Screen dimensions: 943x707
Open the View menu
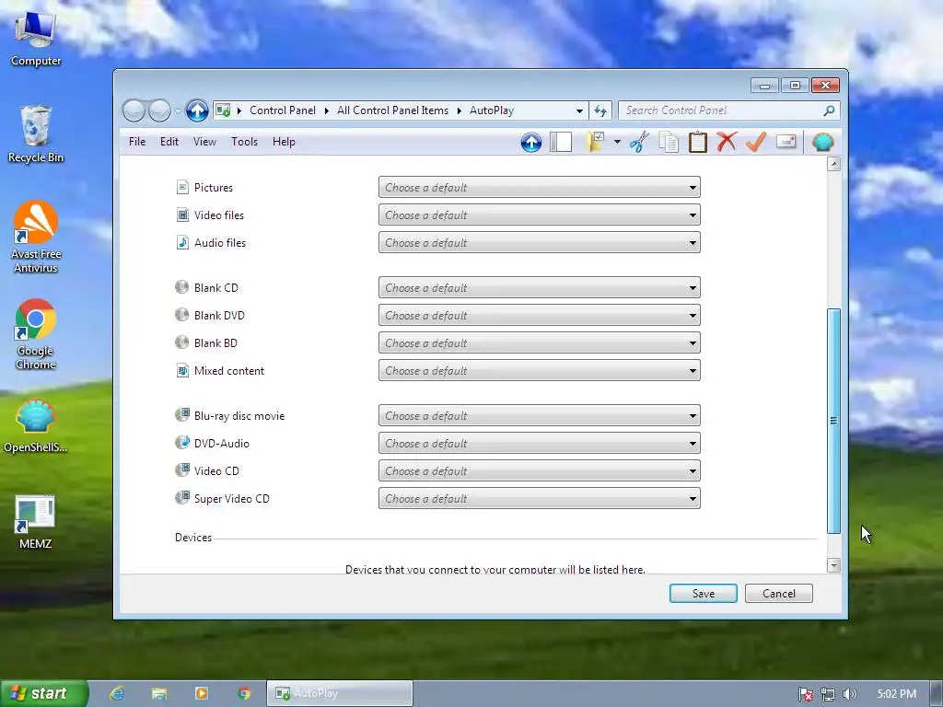[x=204, y=142]
